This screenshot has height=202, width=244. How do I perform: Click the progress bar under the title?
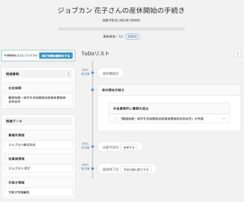coord(121,29)
